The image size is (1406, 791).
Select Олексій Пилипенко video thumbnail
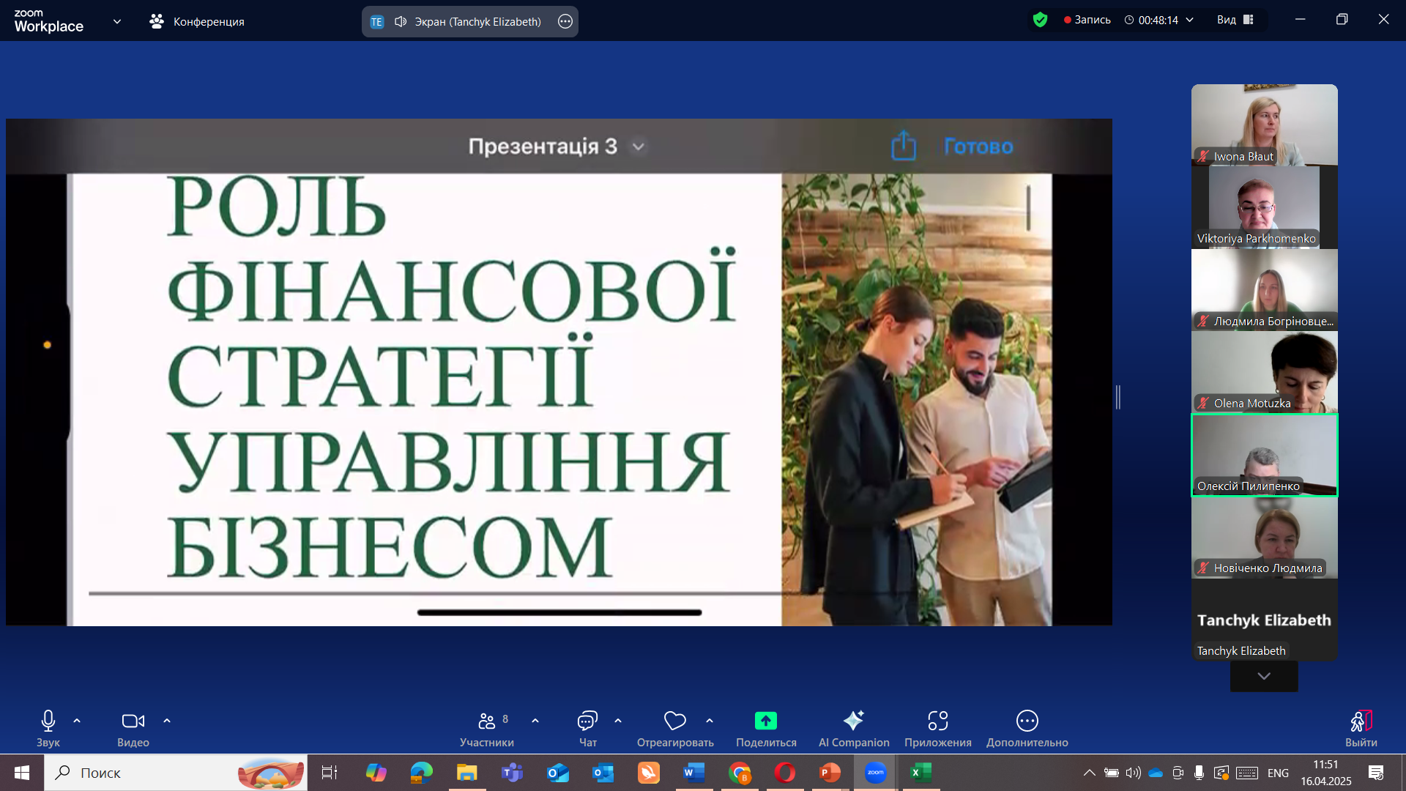[1264, 455]
